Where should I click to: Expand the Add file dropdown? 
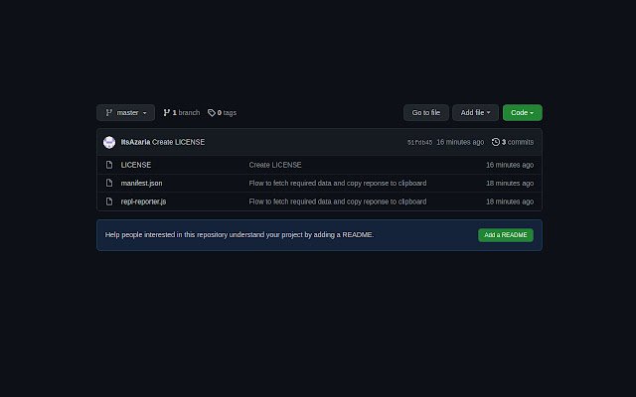click(475, 112)
